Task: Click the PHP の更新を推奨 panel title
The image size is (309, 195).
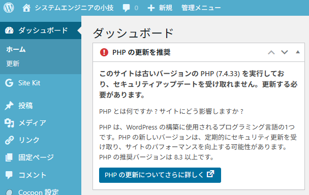Action: [x=141, y=52]
